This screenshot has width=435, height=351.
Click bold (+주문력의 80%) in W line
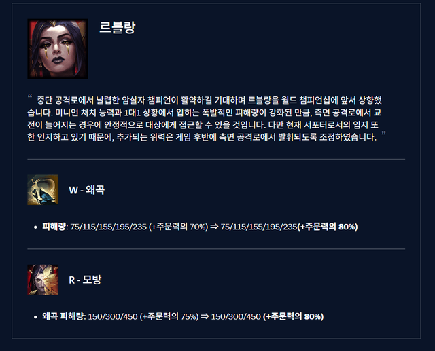pyautogui.click(x=328, y=227)
